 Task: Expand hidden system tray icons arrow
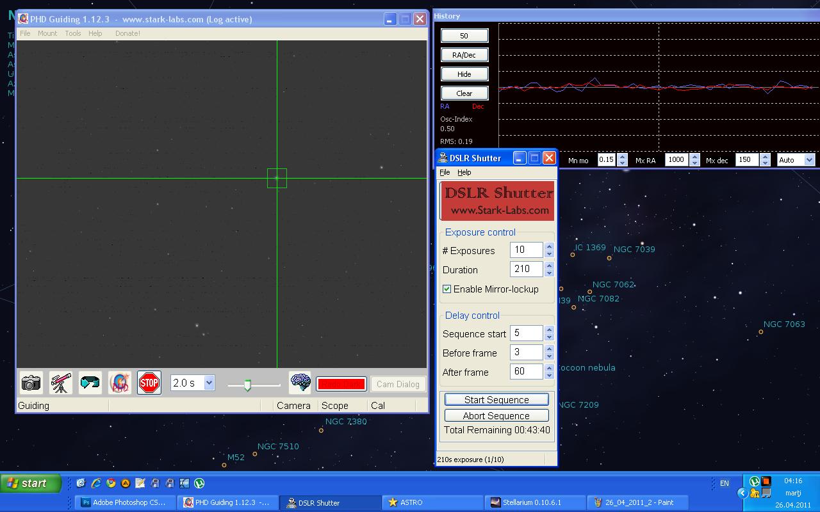[x=742, y=493]
